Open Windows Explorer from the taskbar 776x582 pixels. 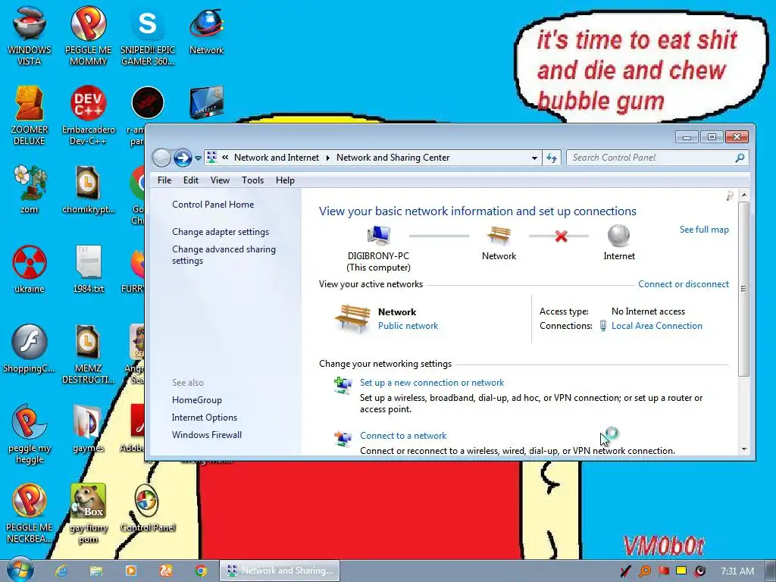point(96,571)
